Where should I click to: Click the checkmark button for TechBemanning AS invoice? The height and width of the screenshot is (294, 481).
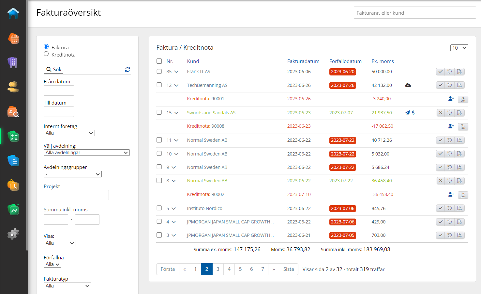pyautogui.click(x=440, y=85)
